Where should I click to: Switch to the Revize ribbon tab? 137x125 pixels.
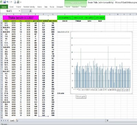click(x=52, y=7)
